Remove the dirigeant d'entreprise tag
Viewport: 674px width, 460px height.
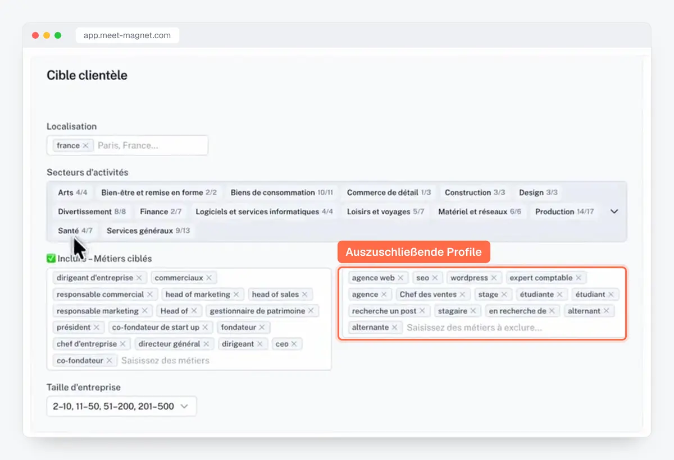point(139,278)
